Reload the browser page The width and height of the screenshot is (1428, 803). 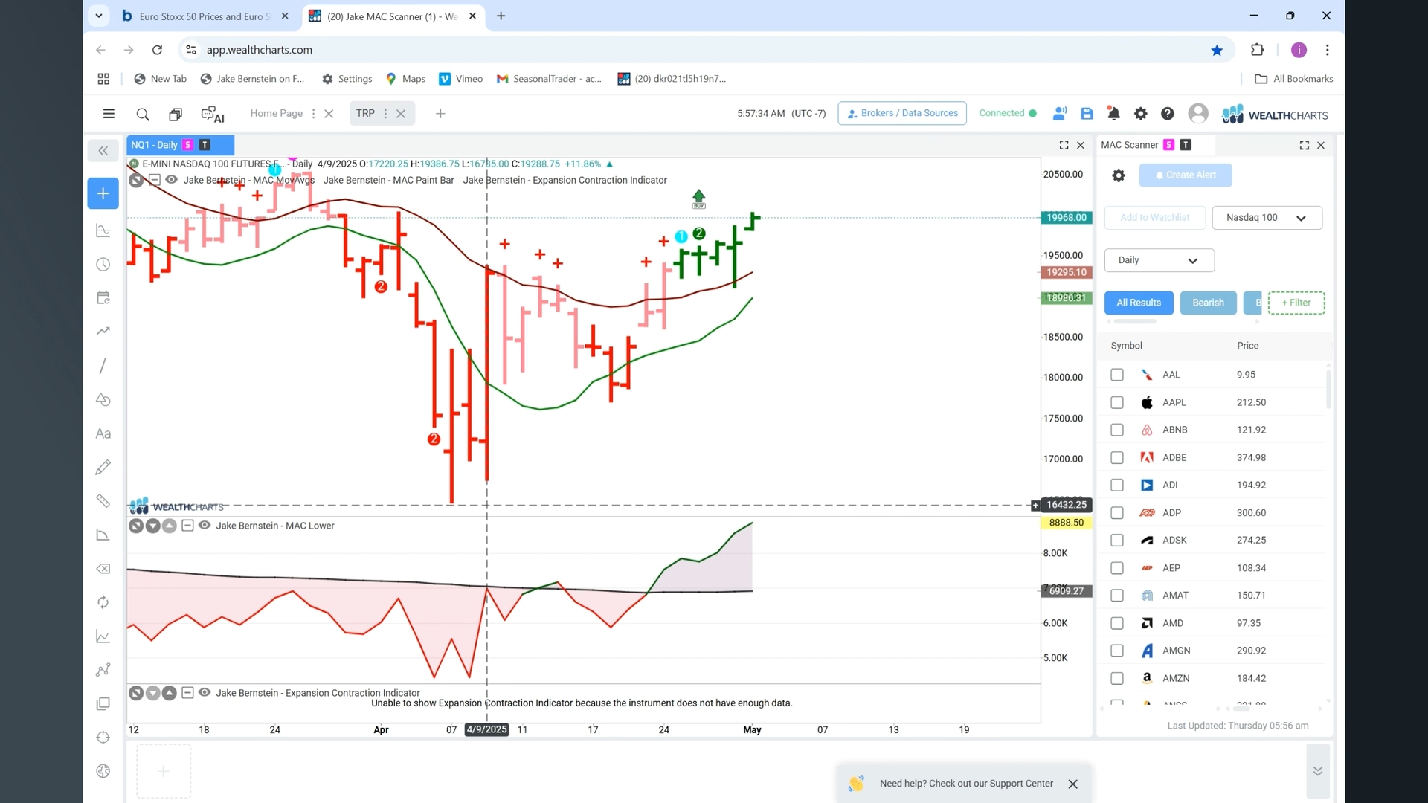point(157,50)
